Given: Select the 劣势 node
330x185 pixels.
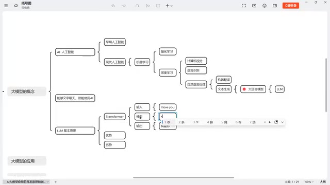Looking at the screenshot, I should click(x=114, y=145).
